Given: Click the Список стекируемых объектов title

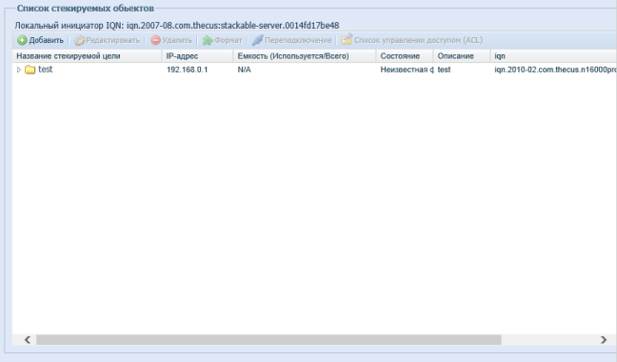Looking at the screenshot, I should pyautogui.click(x=86, y=9).
